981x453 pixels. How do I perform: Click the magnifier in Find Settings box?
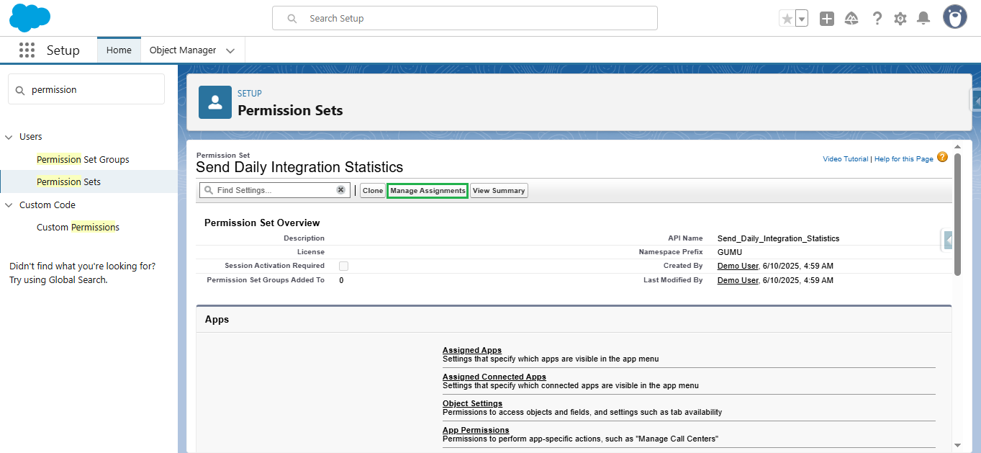(209, 190)
